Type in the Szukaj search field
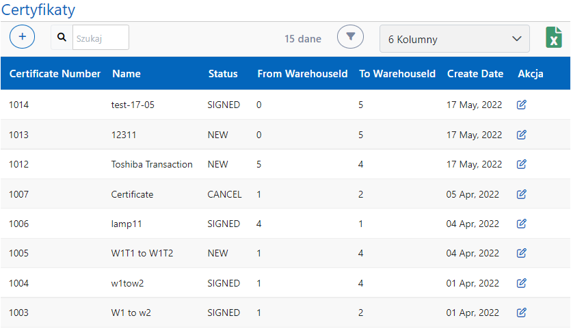This screenshot has width=571, height=331. click(x=101, y=38)
